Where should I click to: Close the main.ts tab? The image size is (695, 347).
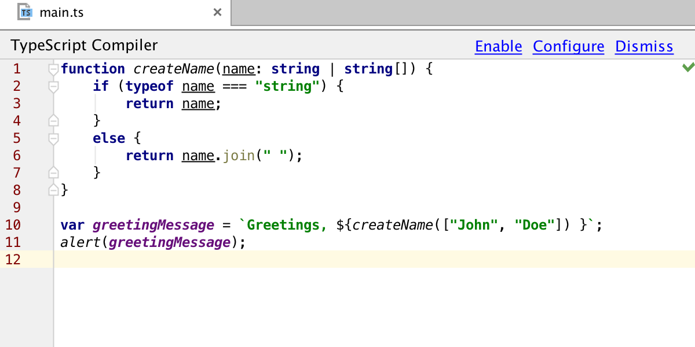(x=217, y=12)
